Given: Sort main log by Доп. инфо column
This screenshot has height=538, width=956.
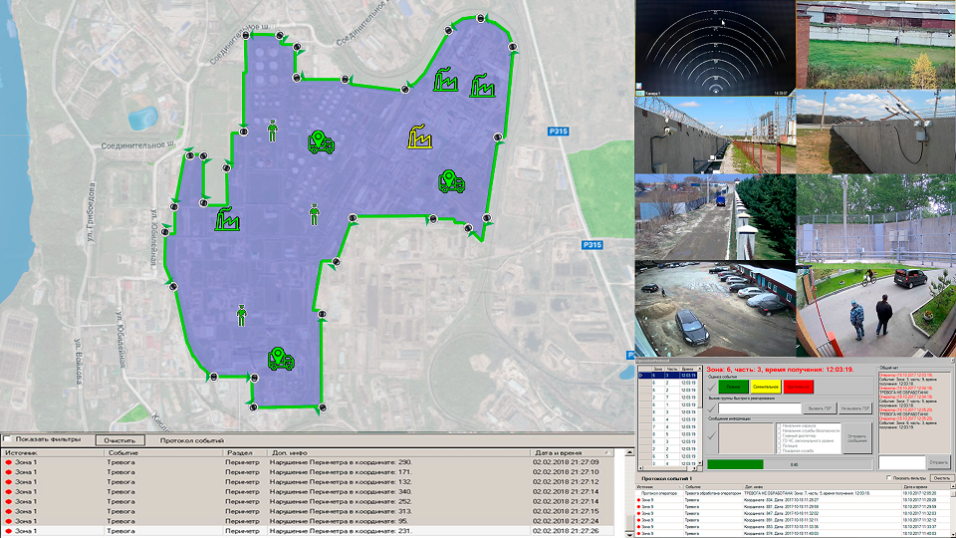Looking at the screenshot, I should [x=399, y=452].
